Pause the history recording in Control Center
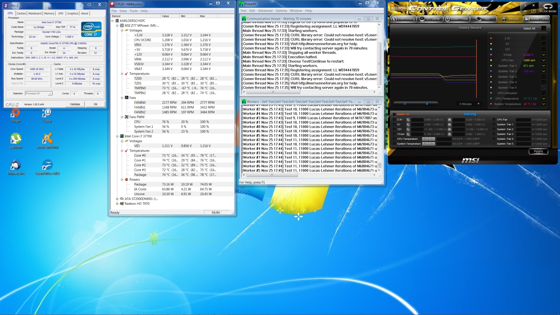 (x=405, y=104)
